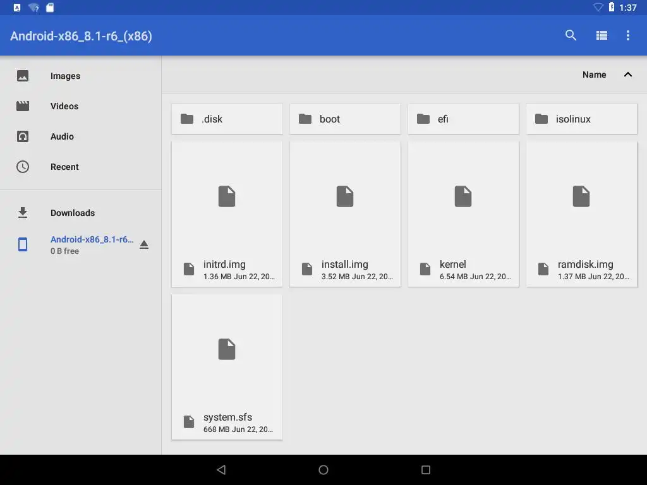Go to Downloads location

[x=73, y=213]
